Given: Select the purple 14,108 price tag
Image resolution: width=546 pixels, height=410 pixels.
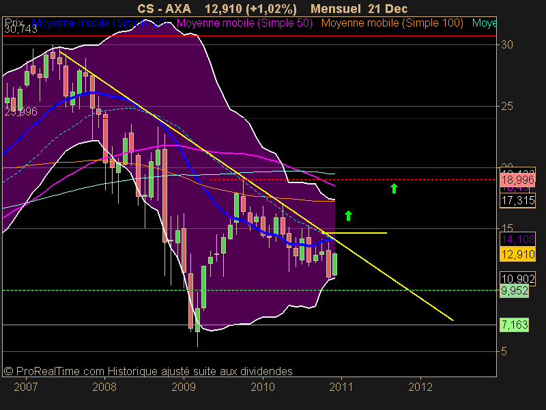Looking at the screenshot, I should [x=517, y=239].
